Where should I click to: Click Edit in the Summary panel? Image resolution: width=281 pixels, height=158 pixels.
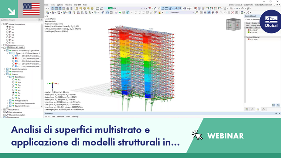click(53, 117)
